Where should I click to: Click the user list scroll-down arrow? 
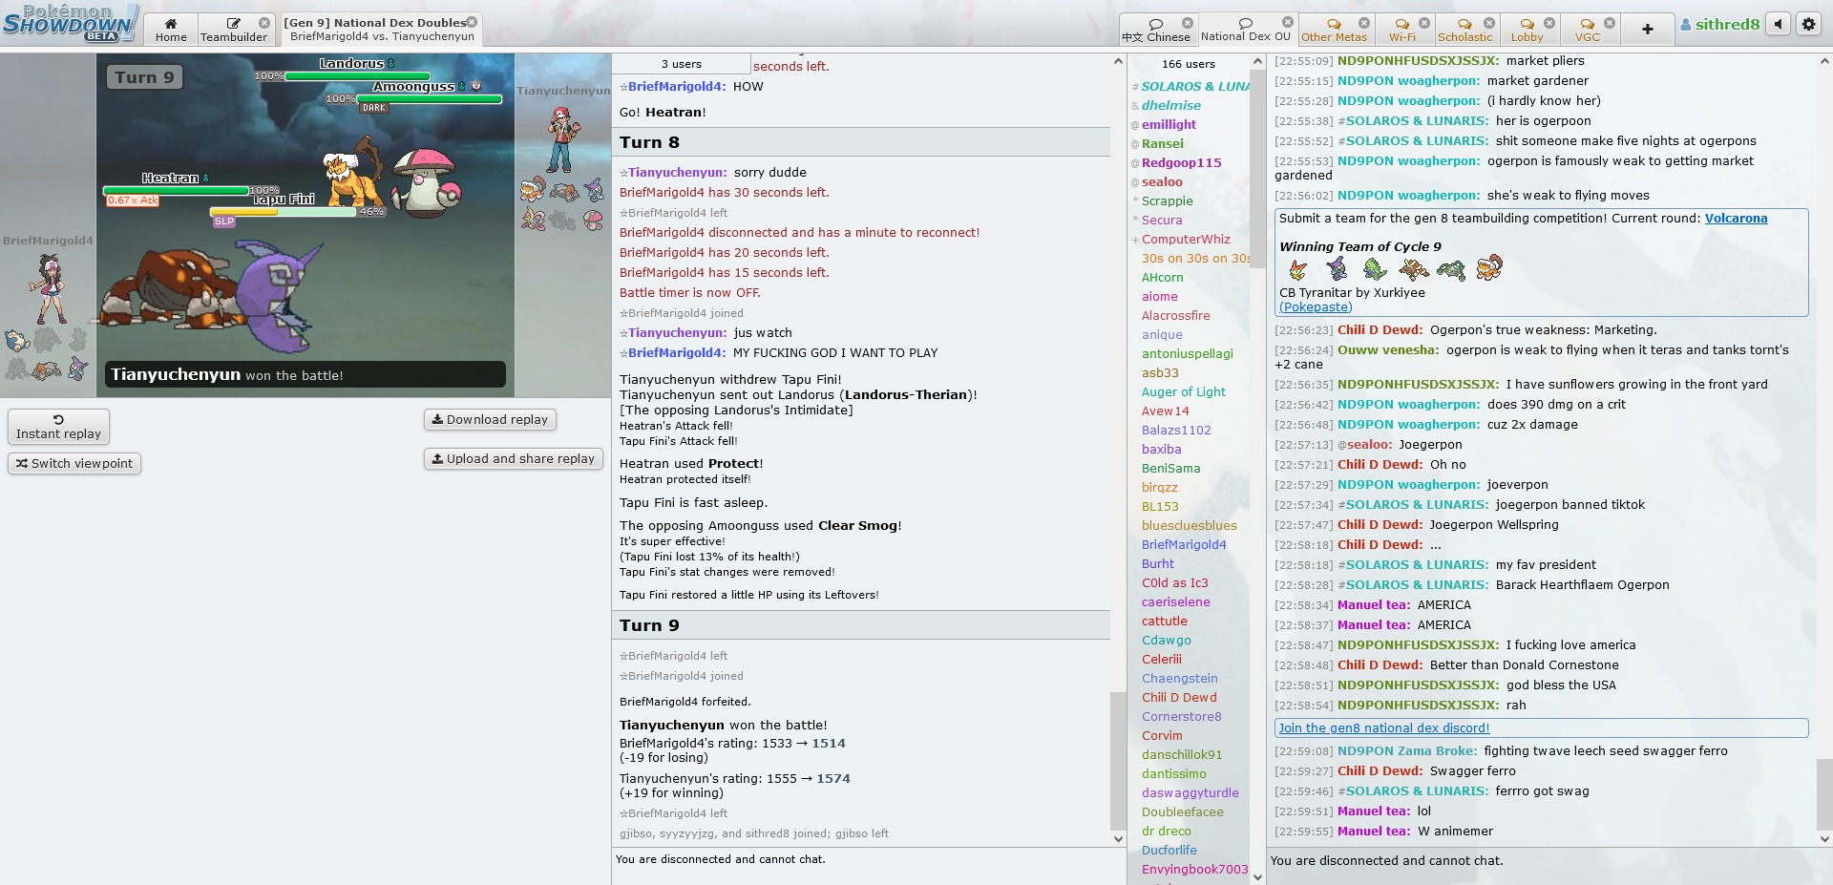[x=1257, y=877]
